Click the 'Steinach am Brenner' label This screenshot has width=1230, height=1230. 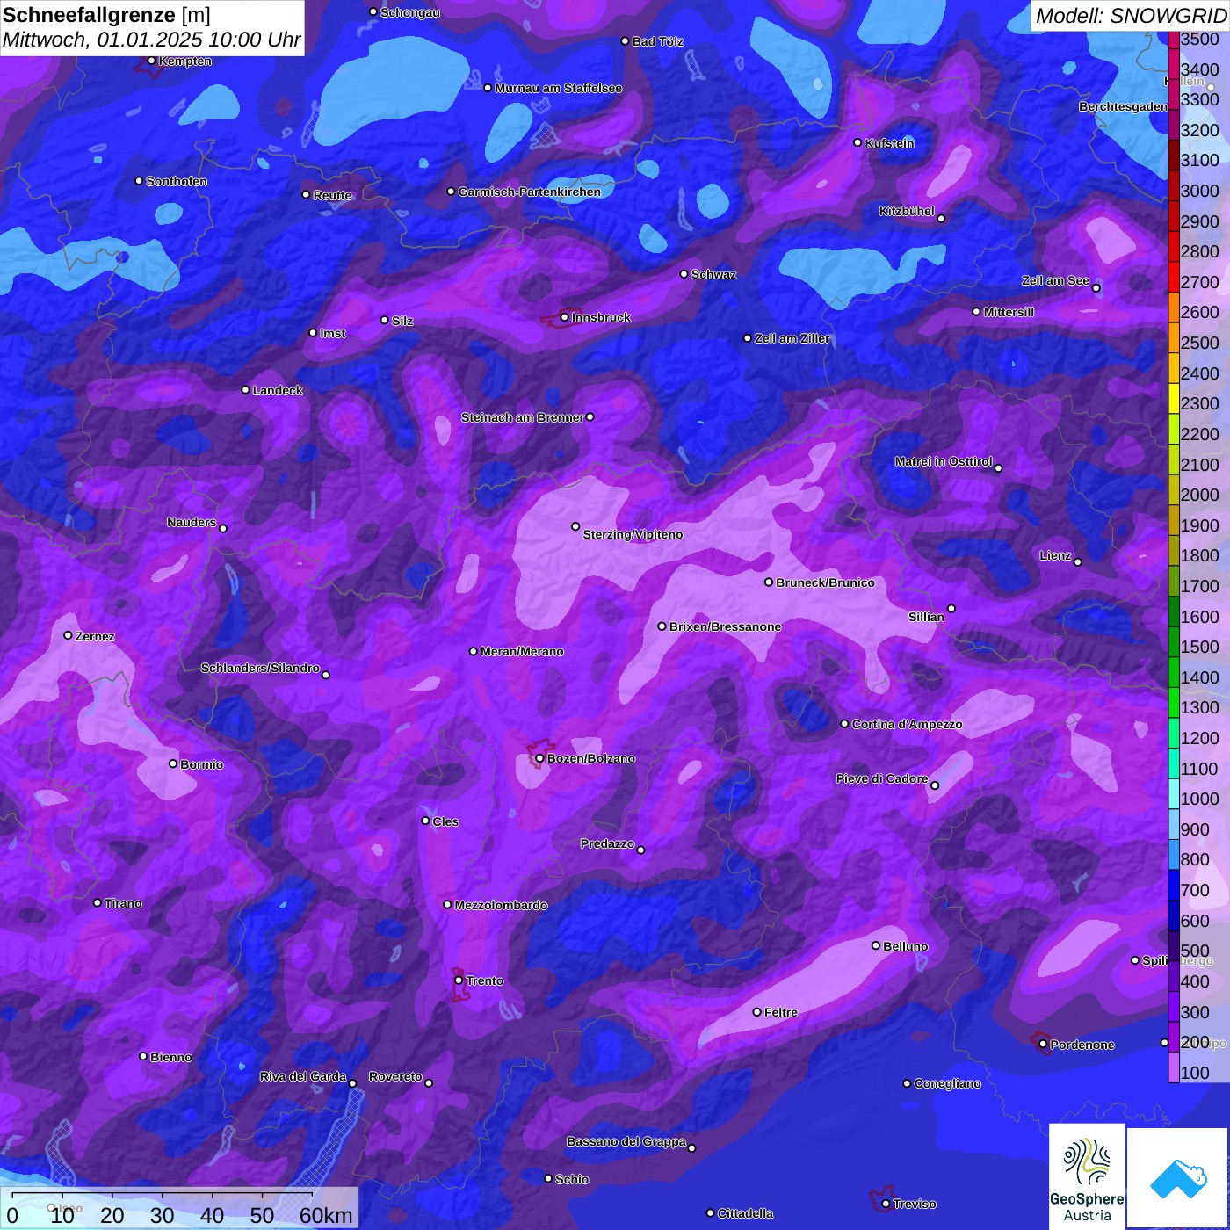[x=523, y=417]
